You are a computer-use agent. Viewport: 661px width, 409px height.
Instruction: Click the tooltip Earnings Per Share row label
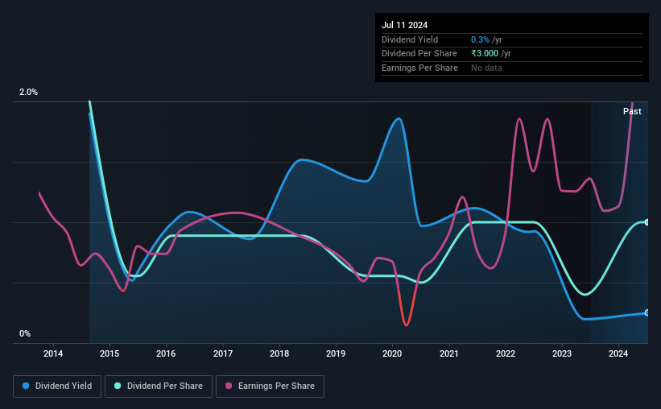[x=420, y=68]
